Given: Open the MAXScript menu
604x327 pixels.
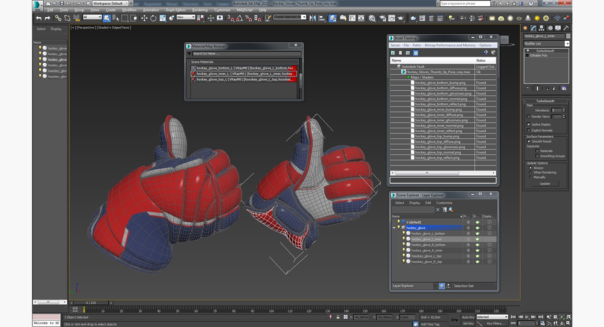Looking at the screenshot, I should point(244,10).
